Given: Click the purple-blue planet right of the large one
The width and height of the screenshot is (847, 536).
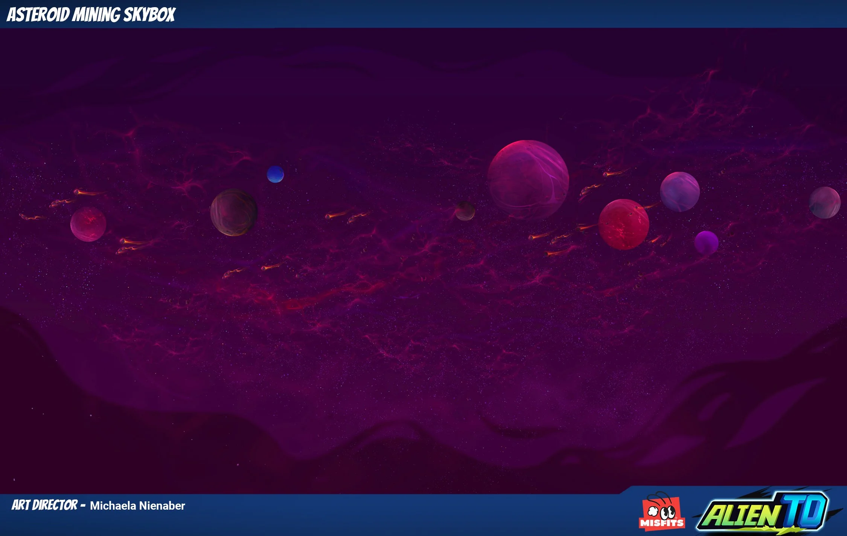Looking at the screenshot, I should tap(679, 192).
